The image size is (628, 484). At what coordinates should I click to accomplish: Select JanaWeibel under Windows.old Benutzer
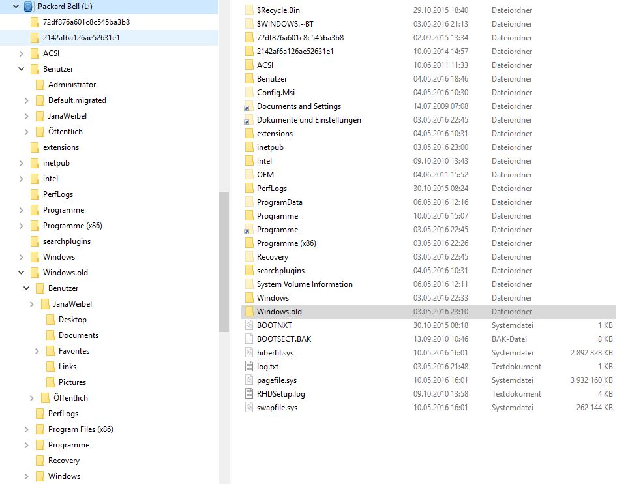pos(72,304)
